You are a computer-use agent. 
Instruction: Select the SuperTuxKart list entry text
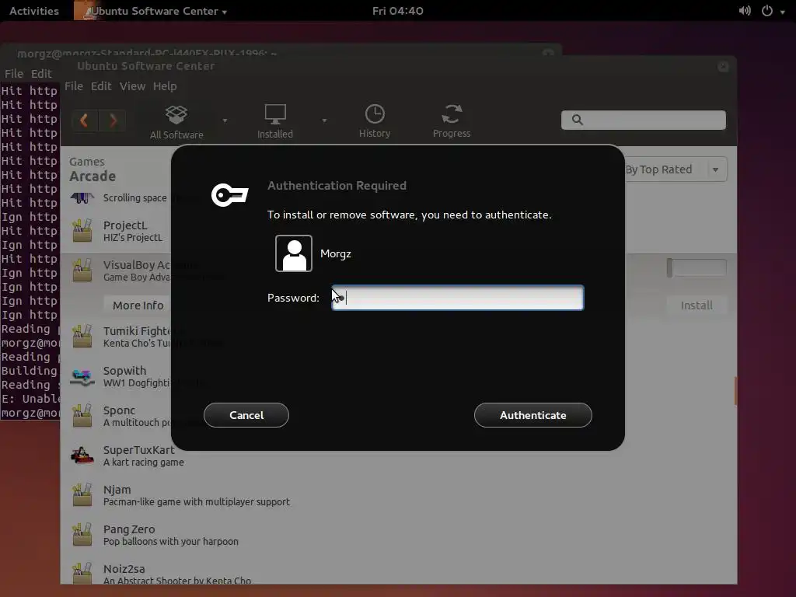(x=138, y=450)
